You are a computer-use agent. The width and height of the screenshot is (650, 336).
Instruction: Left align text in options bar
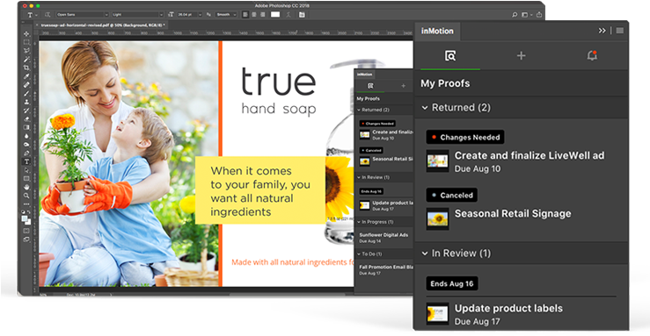click(x=245, y=14)
